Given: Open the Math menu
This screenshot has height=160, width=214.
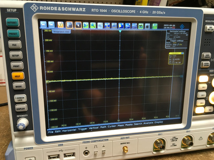Looking at the screenshot, I should pyautogui.click(x=103, y=127).
